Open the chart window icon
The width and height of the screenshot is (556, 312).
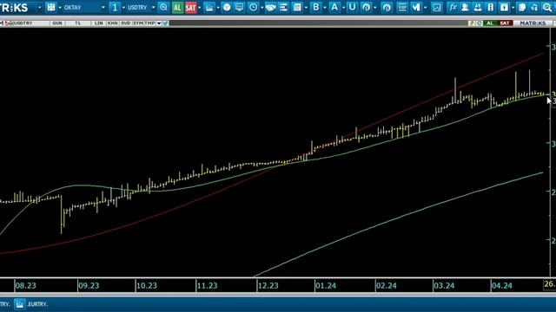tap(209, 7)
